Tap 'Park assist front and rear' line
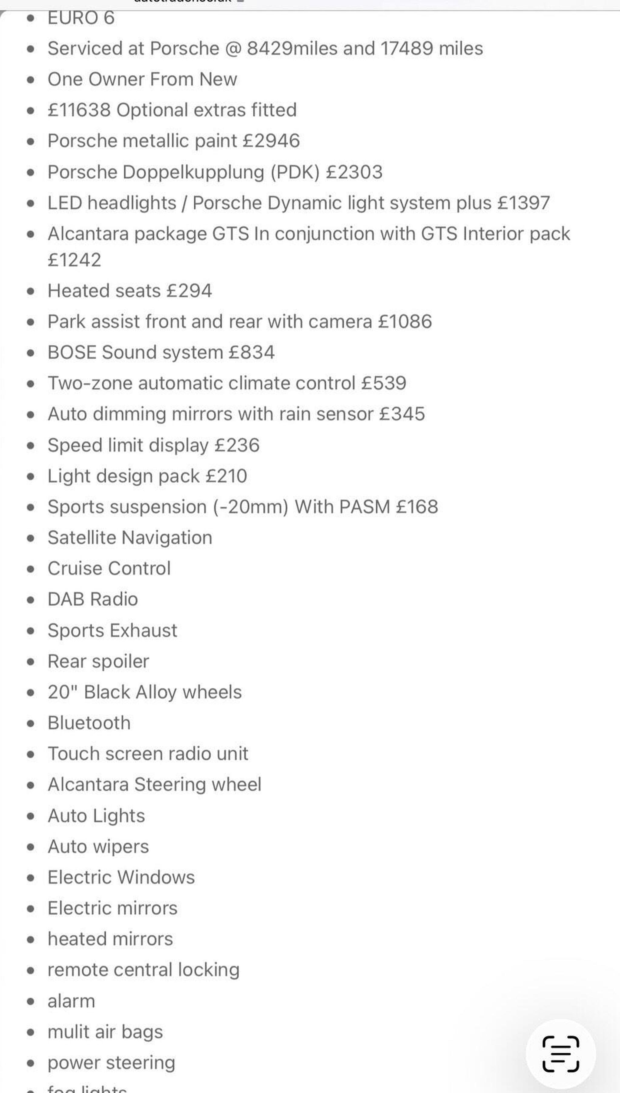 pos(240,322)
